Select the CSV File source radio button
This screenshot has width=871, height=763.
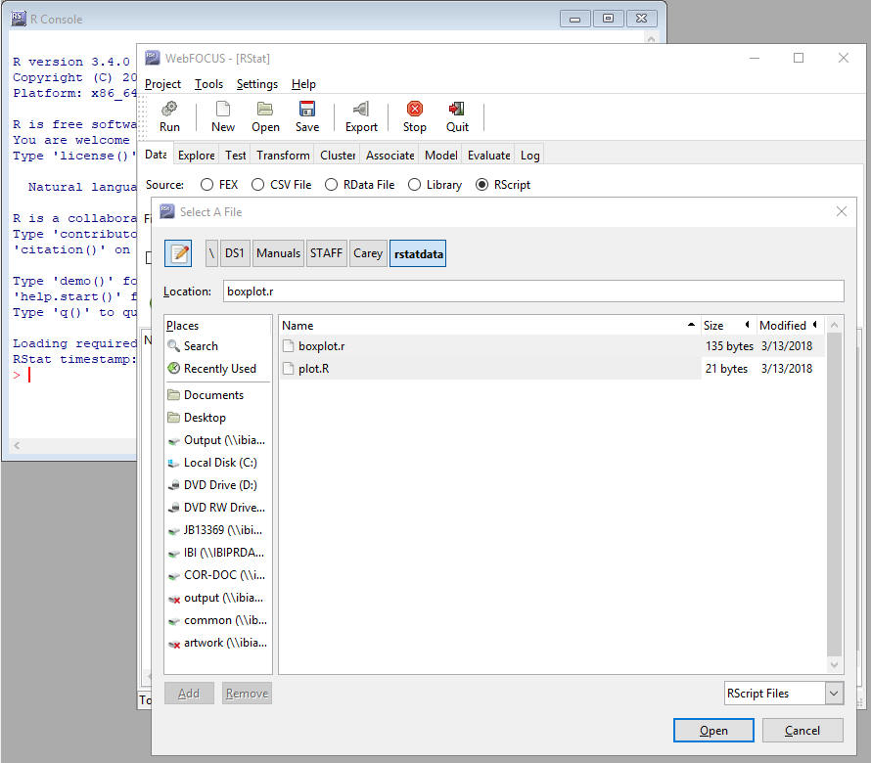coord(257,184)
